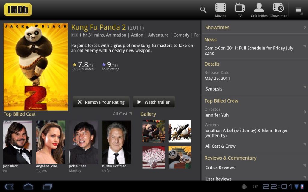
Task: Tap the Top Billed Cast heading
Action: (20, 114)
